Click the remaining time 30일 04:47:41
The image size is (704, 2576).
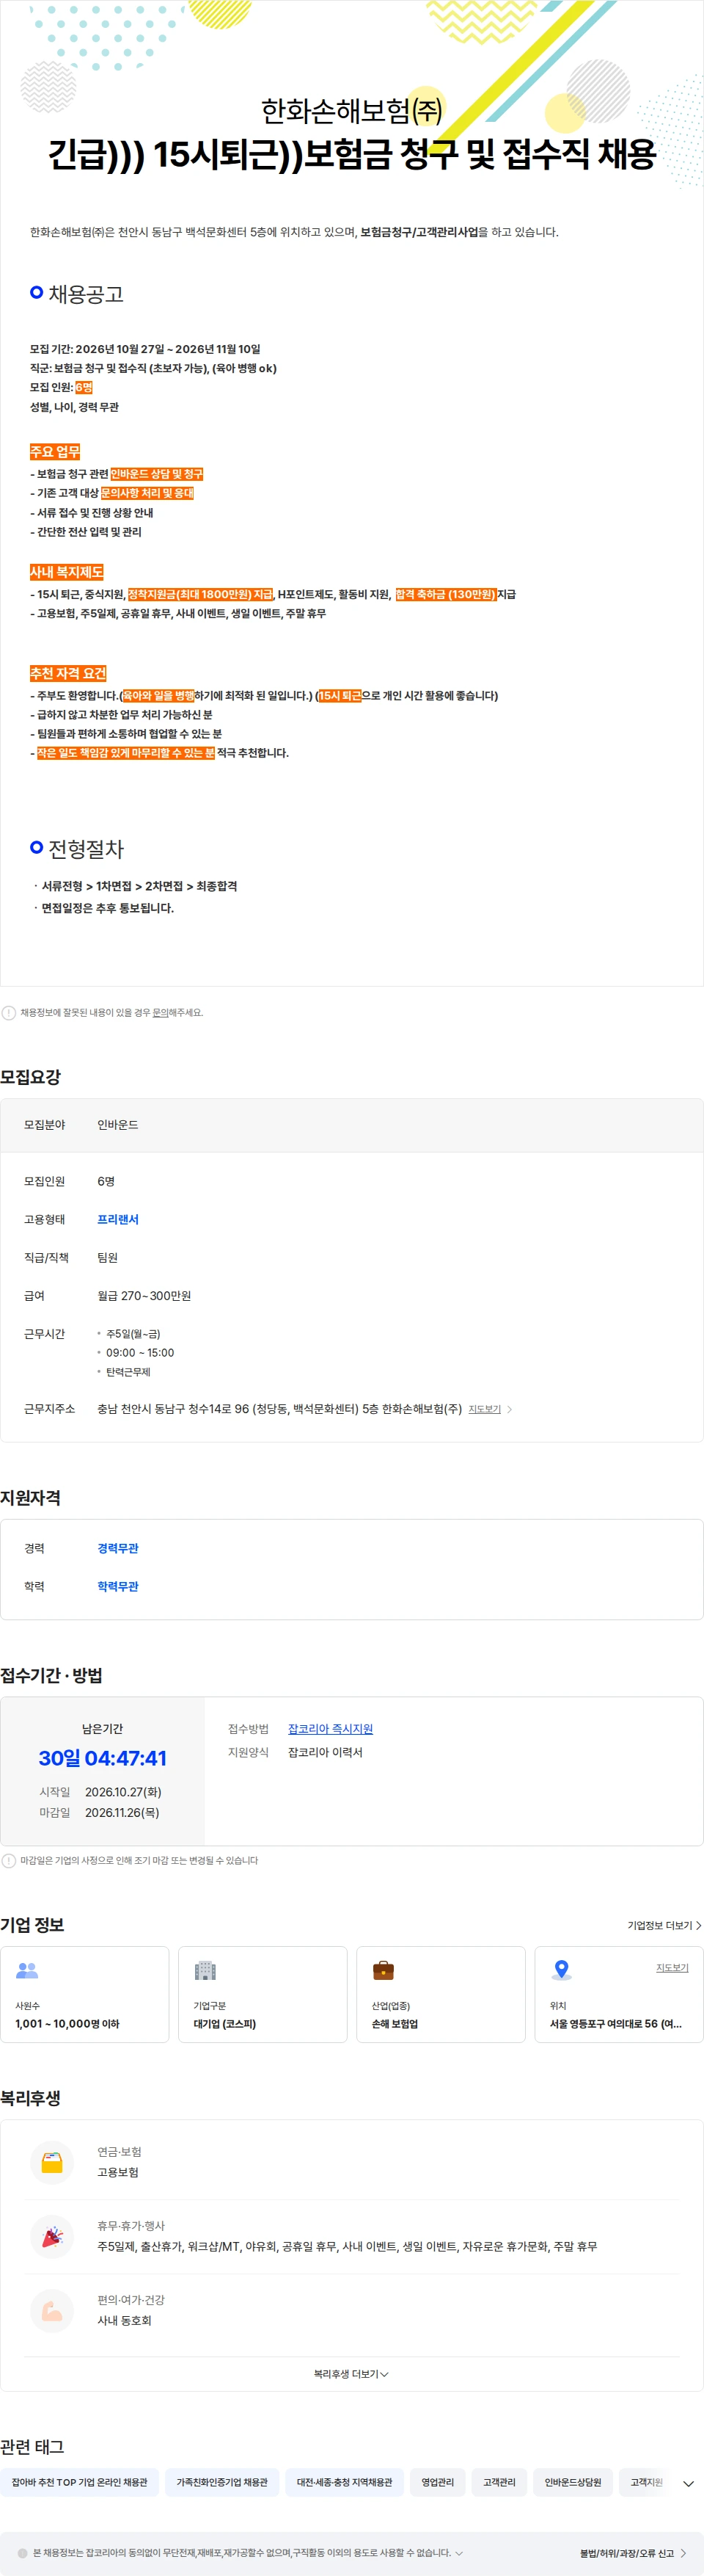point(103,1758)
